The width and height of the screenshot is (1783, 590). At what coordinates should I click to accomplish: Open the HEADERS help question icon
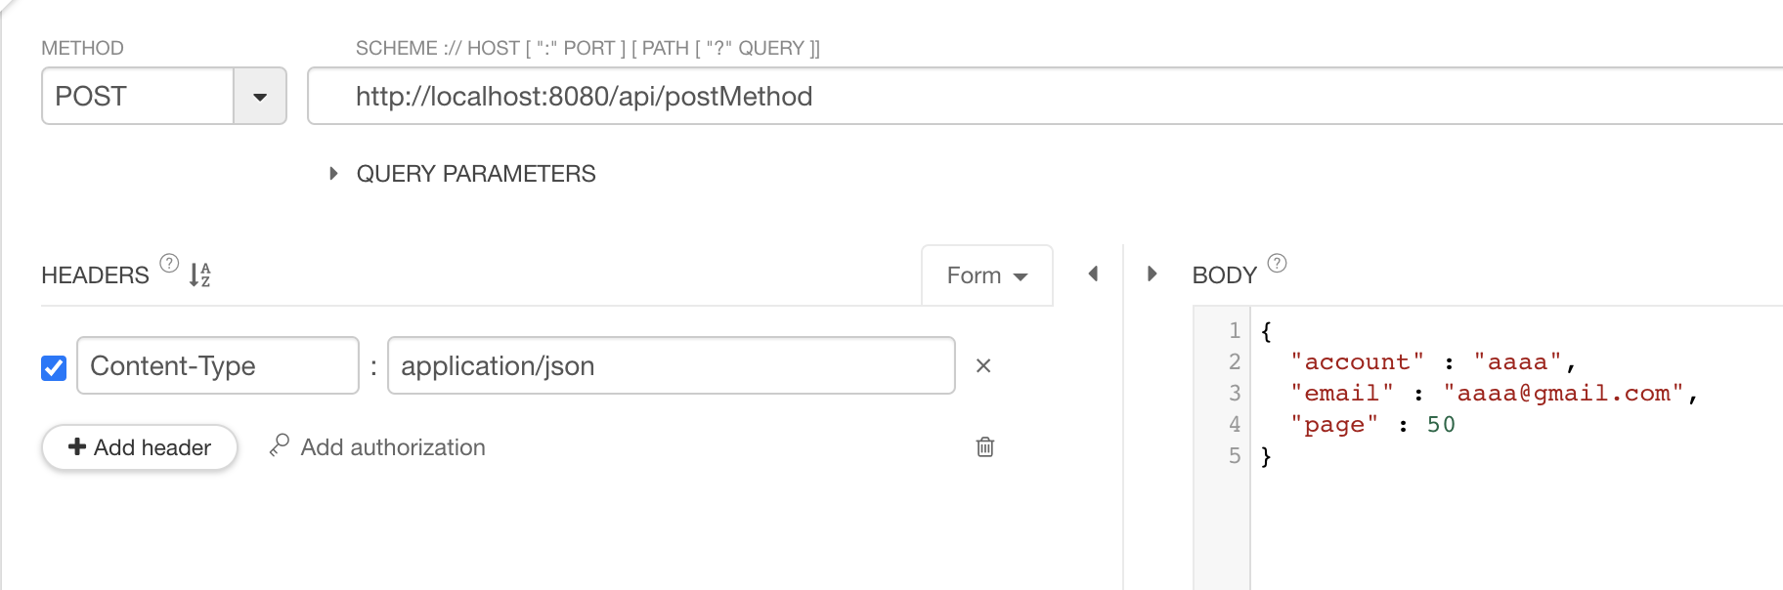click(169, 263)
